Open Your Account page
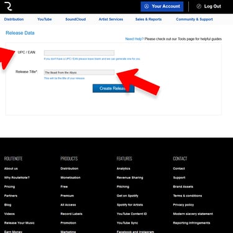 (162, 6)
